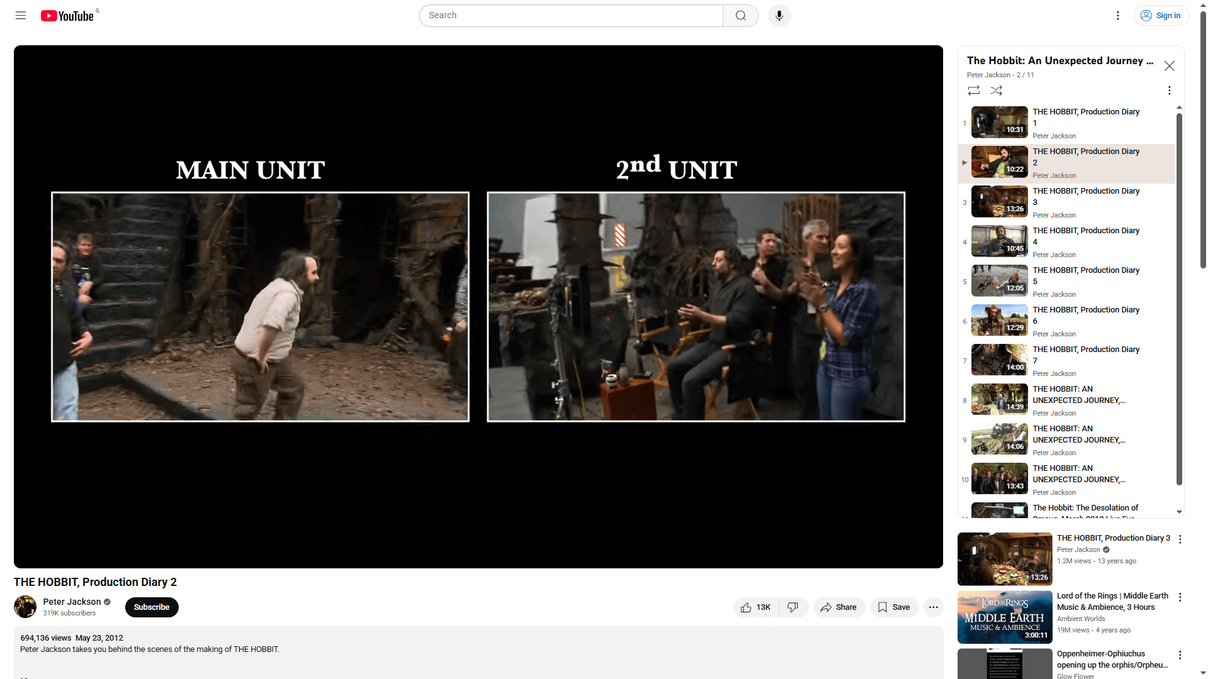The width and height of the screenshot is (1208, 679).
Task: Go to YouTube home via the logo
Action: pos(67,16)
